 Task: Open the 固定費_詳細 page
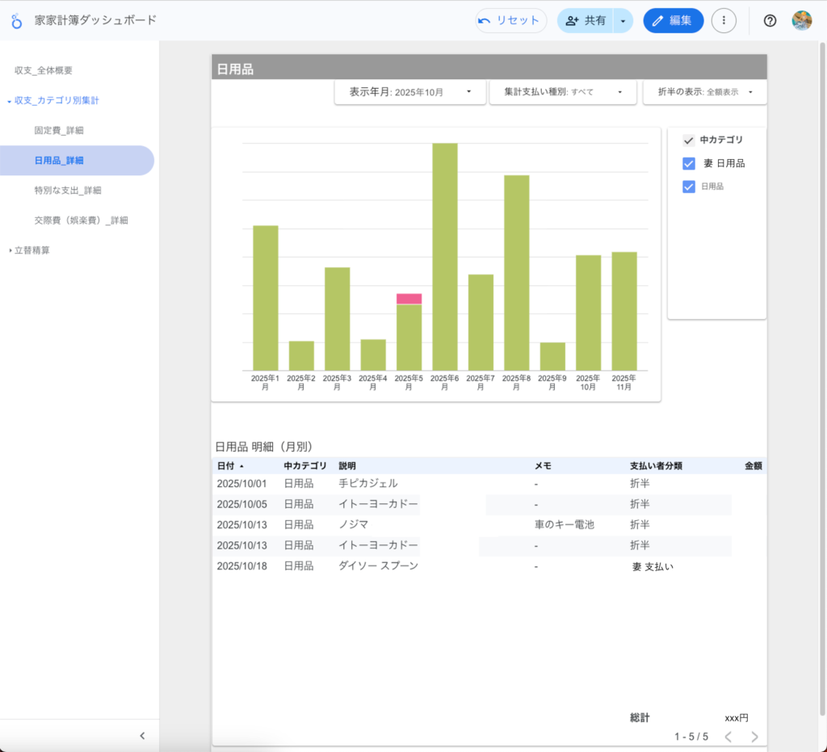point(59,130)
